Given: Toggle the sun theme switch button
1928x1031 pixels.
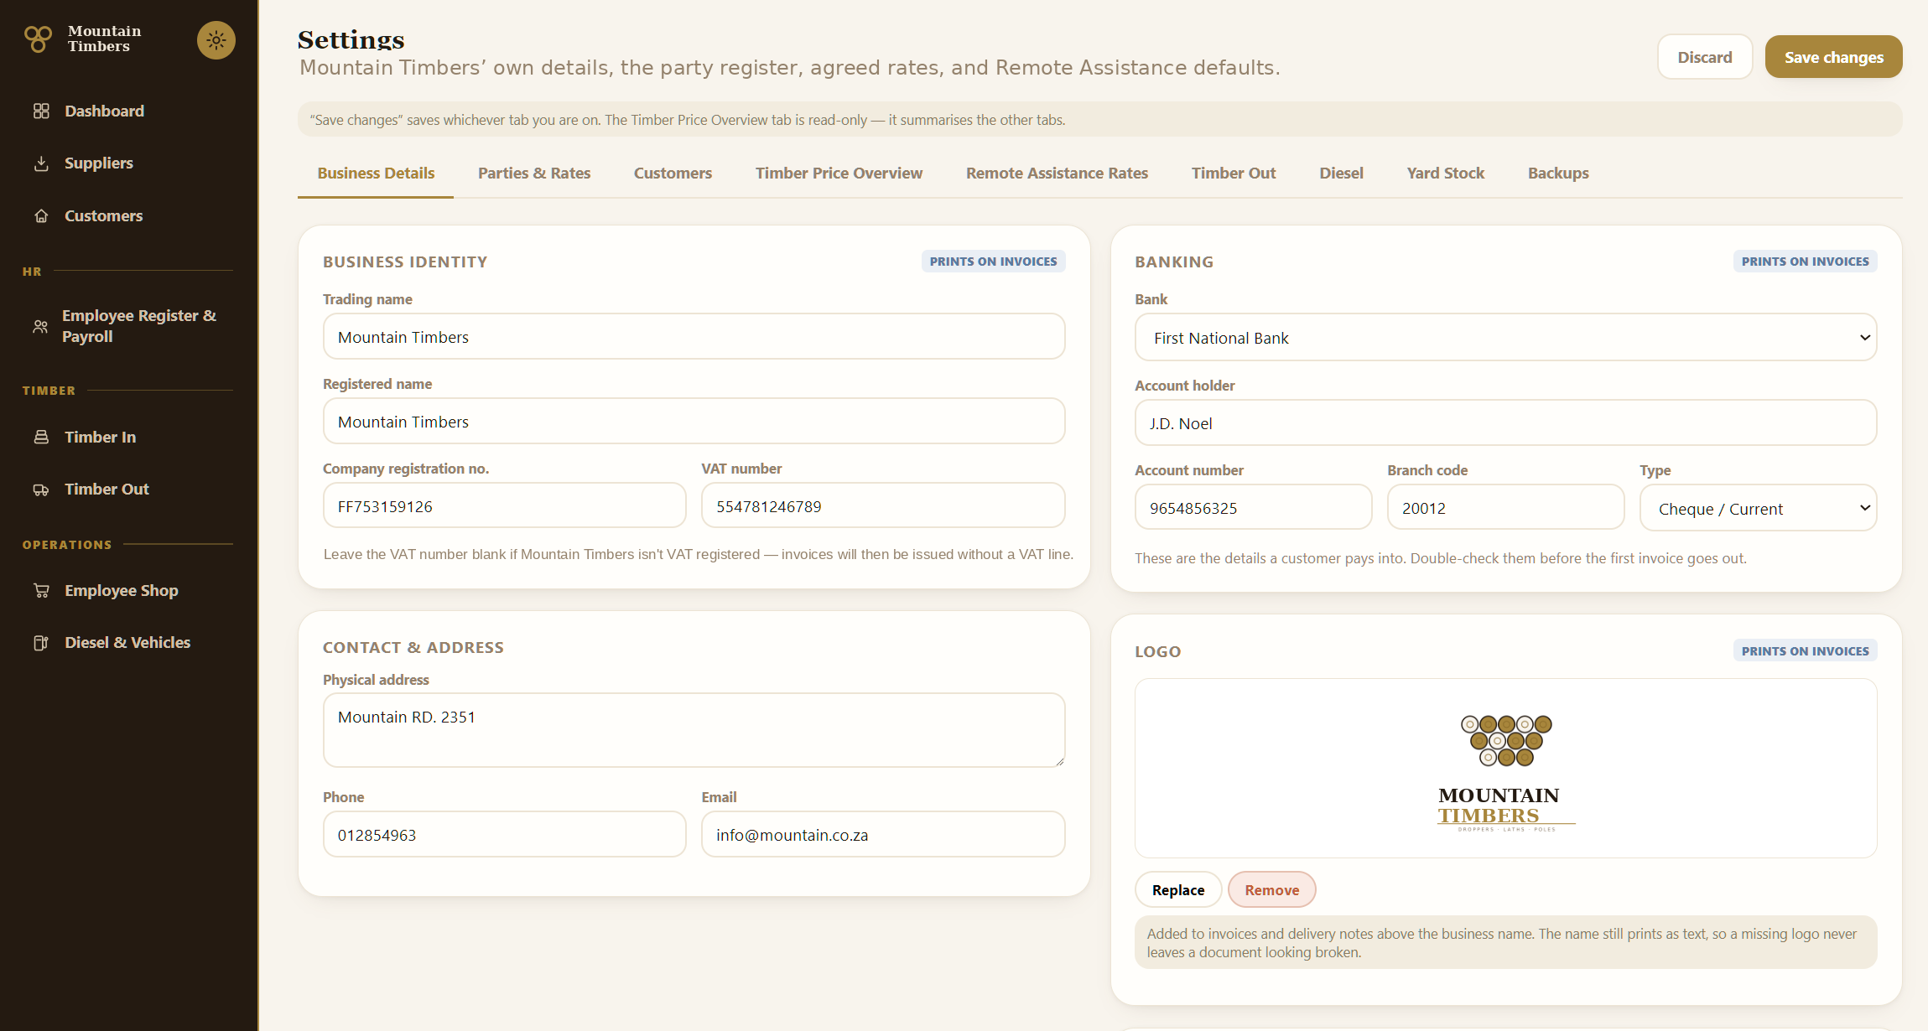Looking at the screenshot, I should click(216, 39).
